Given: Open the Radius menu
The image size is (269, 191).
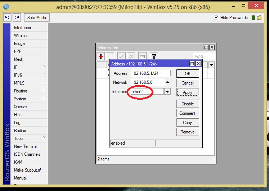Looking at the screenshot, I should (29, 130).
